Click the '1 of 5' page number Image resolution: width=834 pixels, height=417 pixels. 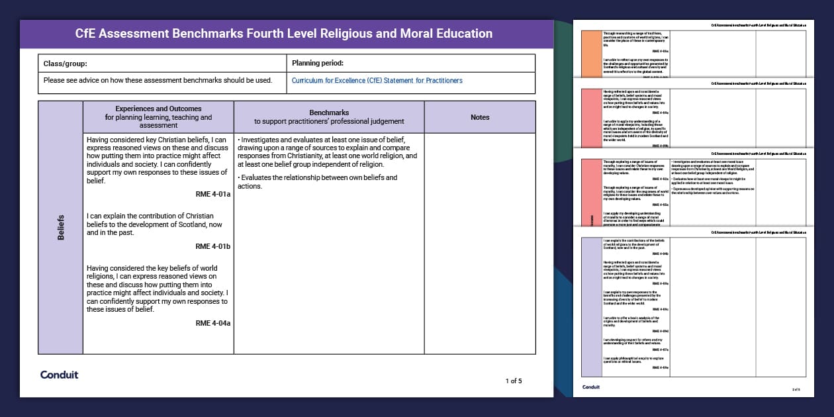pyautogui.click(x=514, y=381)
